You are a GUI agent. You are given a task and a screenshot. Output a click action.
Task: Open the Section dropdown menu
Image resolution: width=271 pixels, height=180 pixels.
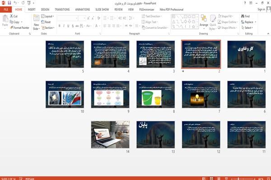pos(48,28)
